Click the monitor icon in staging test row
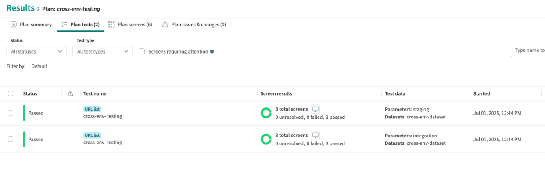 pyautogui.click(x=315, y=109)
